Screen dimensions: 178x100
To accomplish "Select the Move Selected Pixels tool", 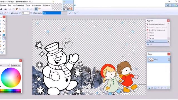I will 4,21.
